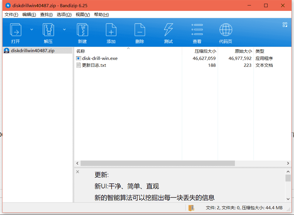The height and width of the screenshot is (215, 294).
Task: Open the 查找(I) menu
Action: click(46, 14)
